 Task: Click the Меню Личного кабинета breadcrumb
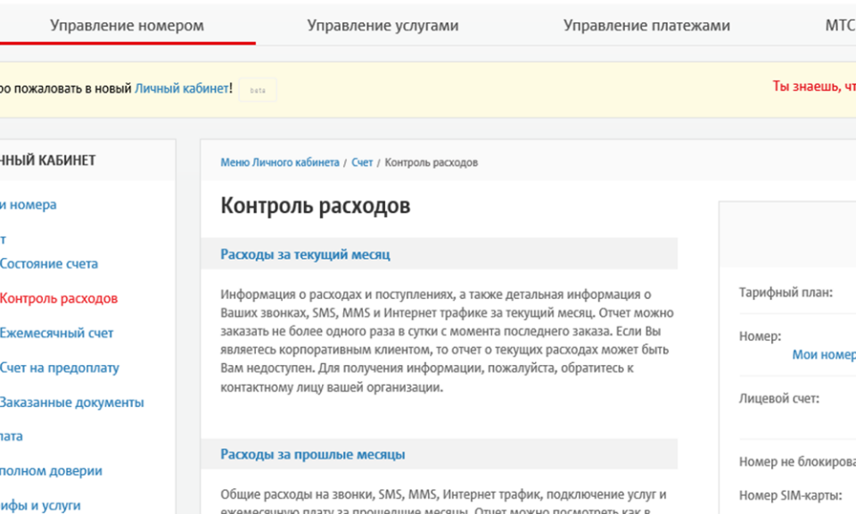279,163
